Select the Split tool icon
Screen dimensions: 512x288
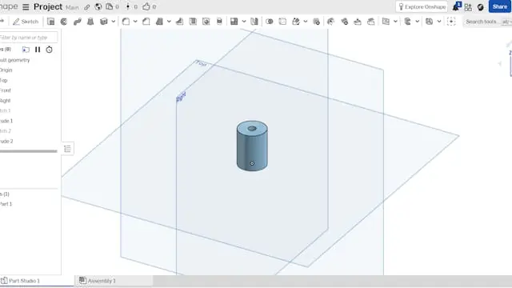point(282,22)
